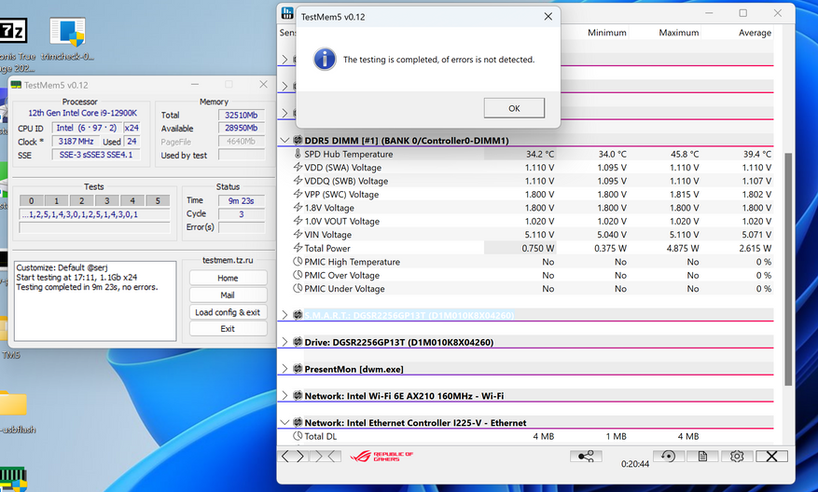Expand the PresentMon [dwm.exe] group
This screenshot has width=818, height=492.
tap(285, 369)
